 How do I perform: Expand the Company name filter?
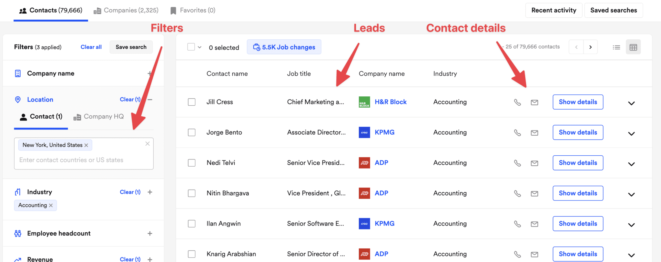click(x=150, y=73)
